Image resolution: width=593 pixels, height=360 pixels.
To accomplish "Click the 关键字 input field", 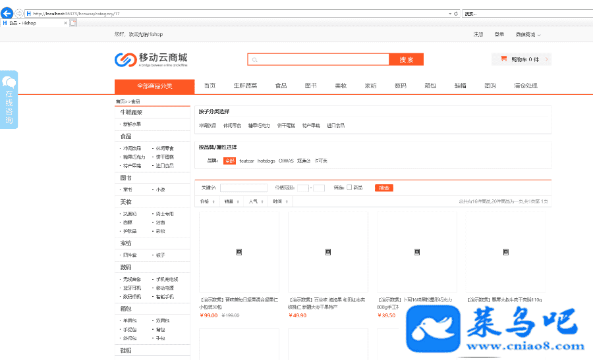I will (244, 188).
